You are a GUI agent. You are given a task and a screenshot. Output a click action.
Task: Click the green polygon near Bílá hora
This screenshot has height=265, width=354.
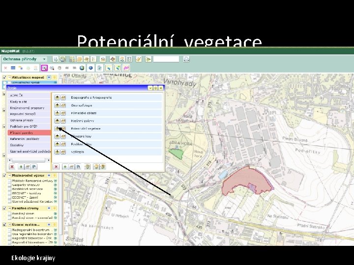point(177,154)
